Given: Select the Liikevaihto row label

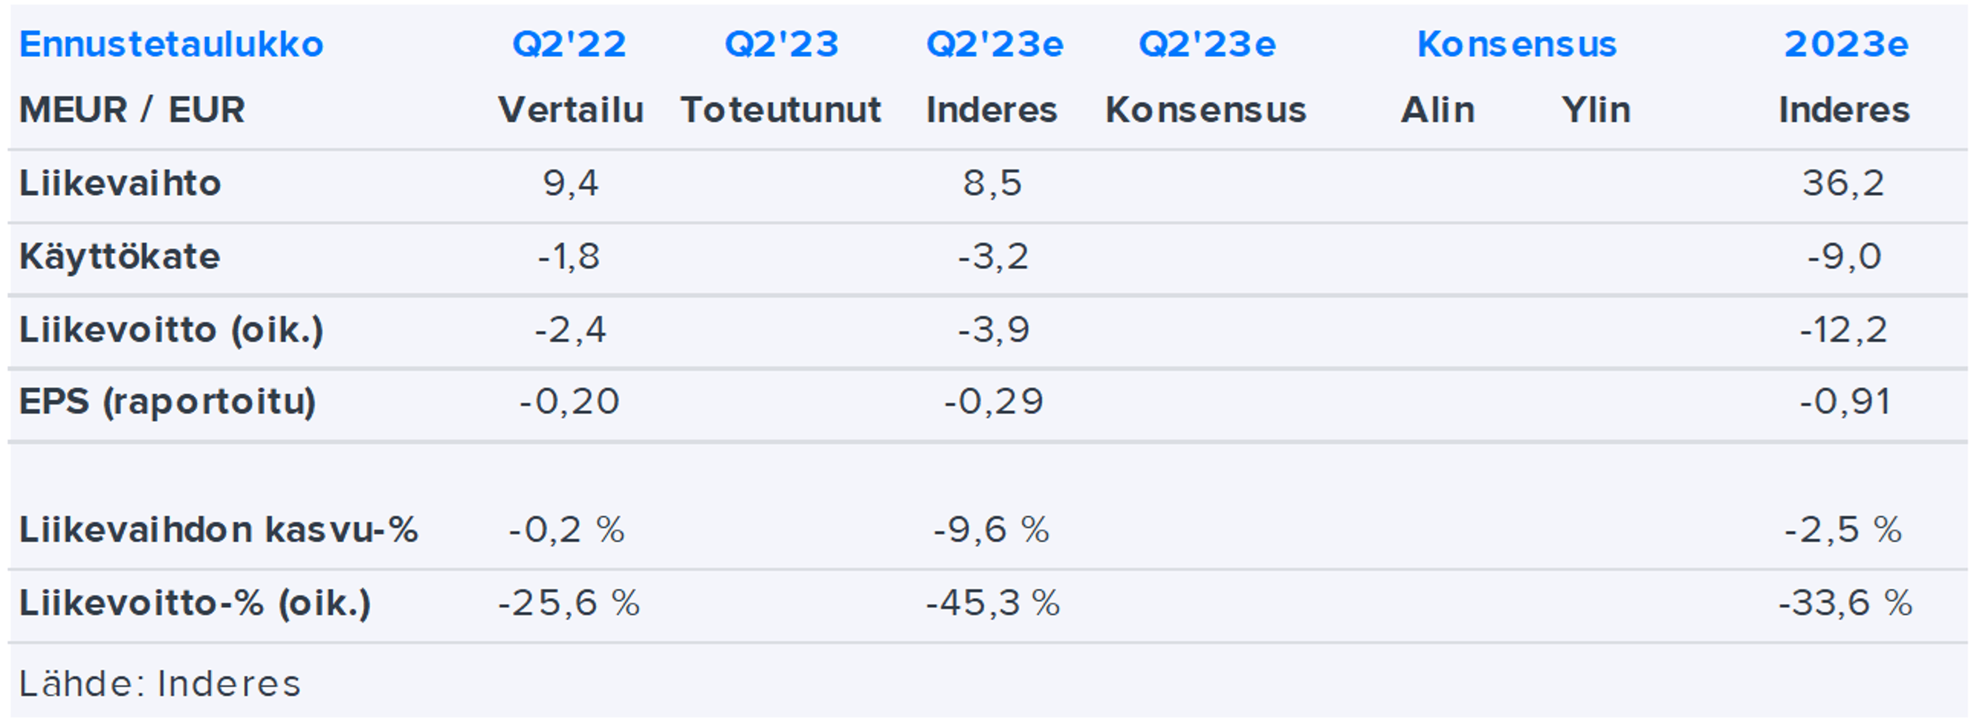Looking at the screenshot, I should click(x=120, y=184).
